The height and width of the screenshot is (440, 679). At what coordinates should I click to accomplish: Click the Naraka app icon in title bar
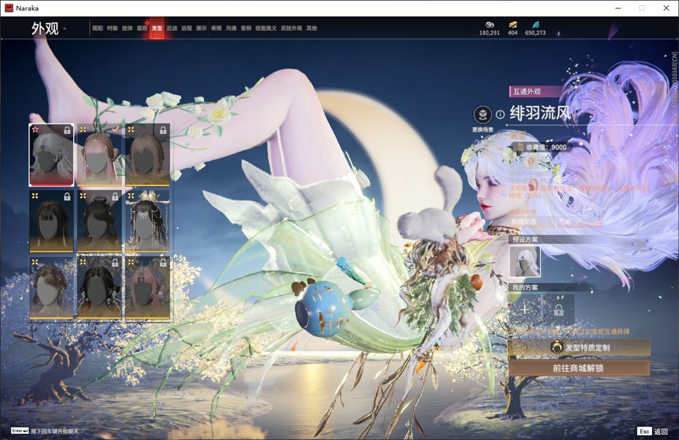click(x=9, y=8)
